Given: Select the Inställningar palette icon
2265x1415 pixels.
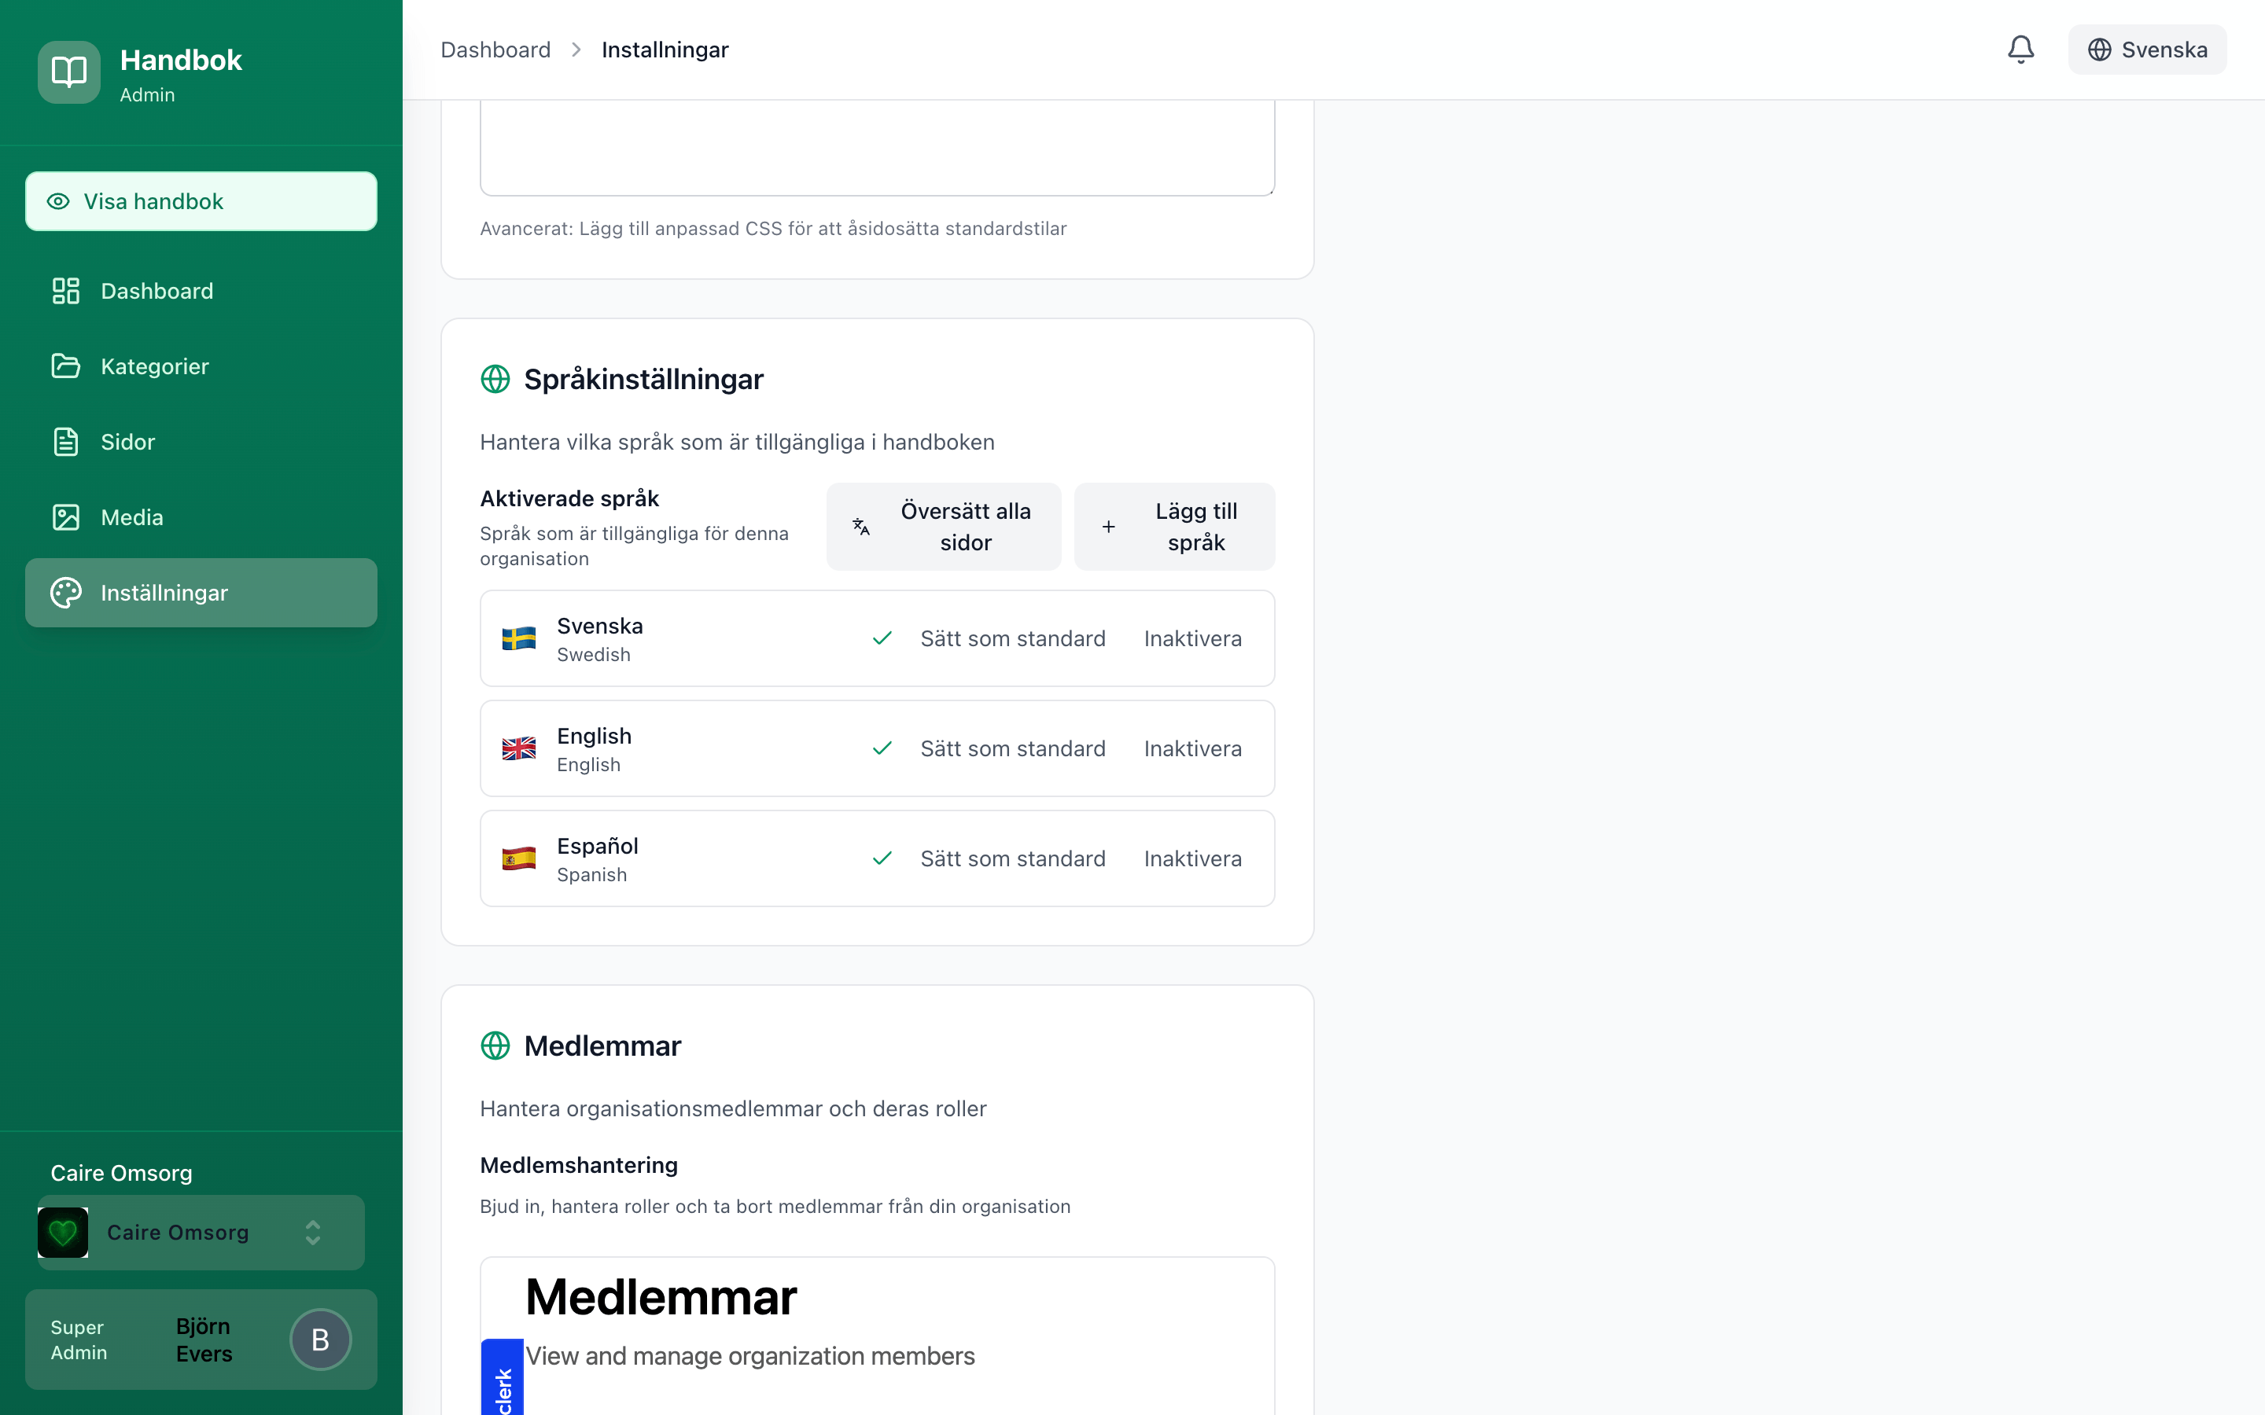Looking at the screenshot, I should [65, 593].
